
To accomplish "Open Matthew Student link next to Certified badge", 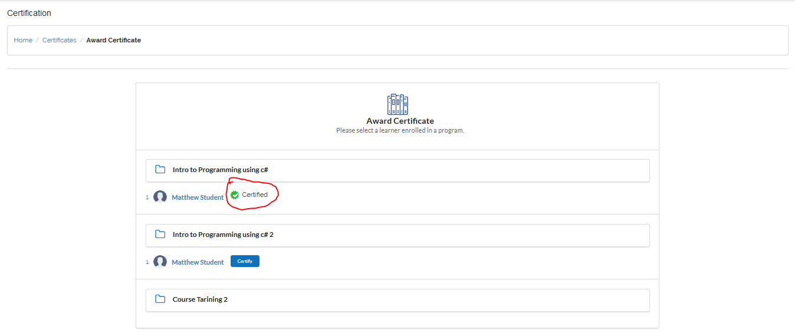I will [x=198, y=197].
